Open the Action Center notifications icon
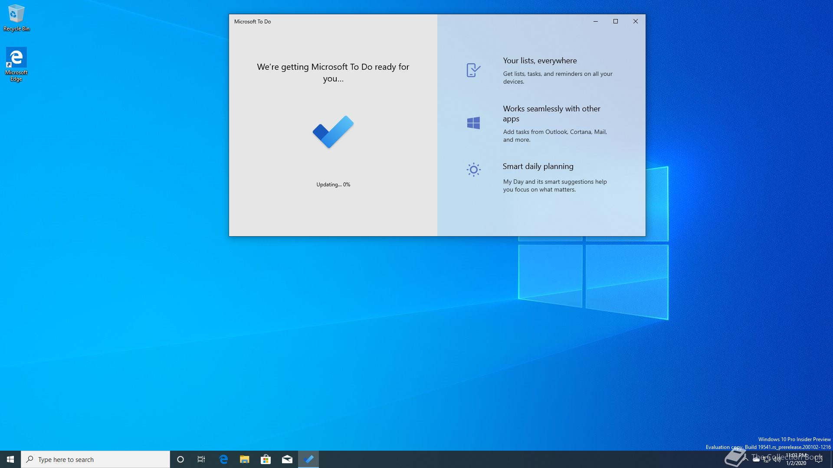 pos(819,459)
